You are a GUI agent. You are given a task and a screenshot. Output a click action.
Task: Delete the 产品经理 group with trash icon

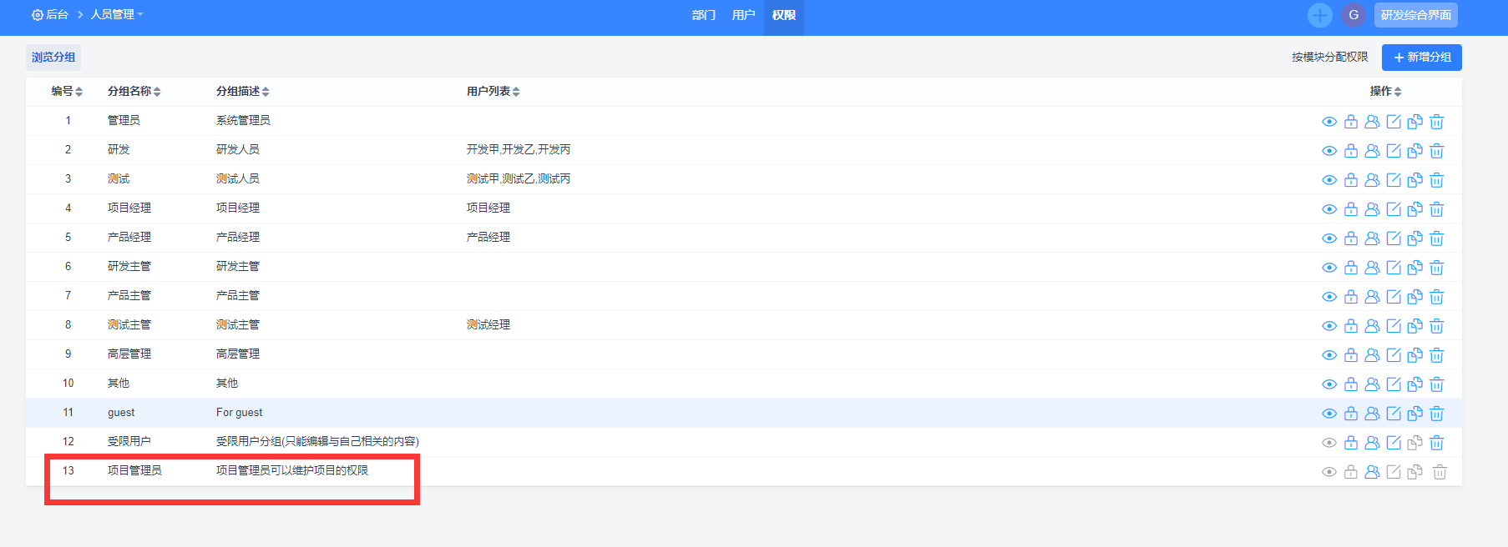(1436, 238)
